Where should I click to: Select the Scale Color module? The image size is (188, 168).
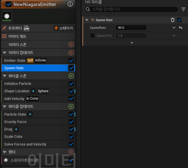[x=38, y=137]
